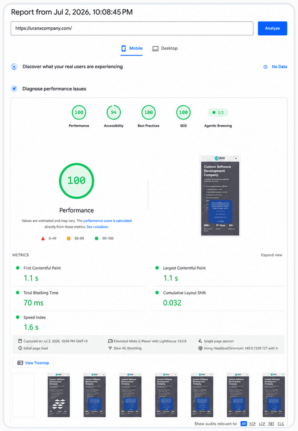Click the green circle 90–100 legend icon
This screenshot has height=431, width=298.
(96, 238)
